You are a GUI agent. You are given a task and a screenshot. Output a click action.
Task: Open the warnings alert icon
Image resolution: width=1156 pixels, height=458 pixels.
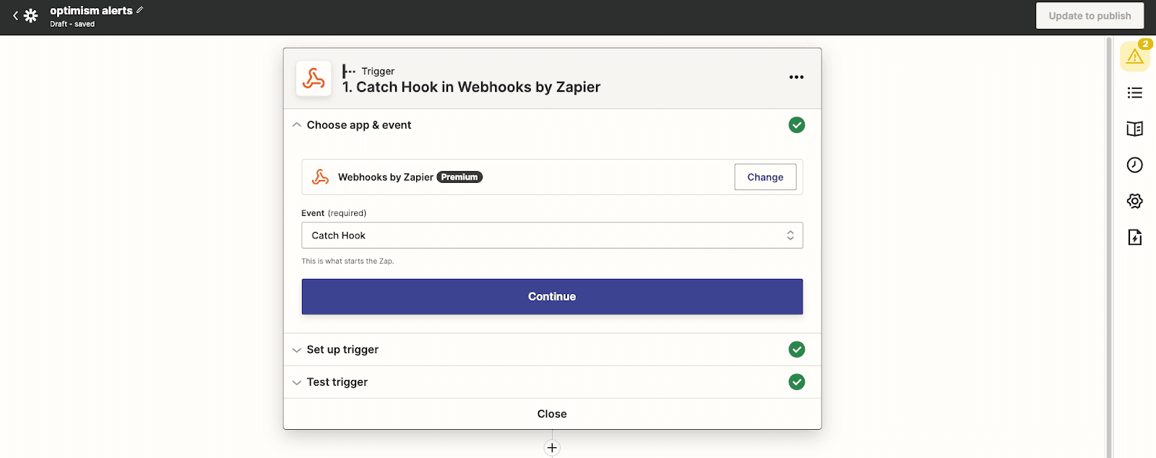pos(1134,56)
